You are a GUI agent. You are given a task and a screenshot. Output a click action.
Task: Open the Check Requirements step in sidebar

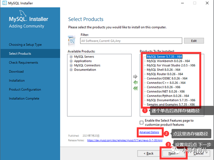(24, 63)
